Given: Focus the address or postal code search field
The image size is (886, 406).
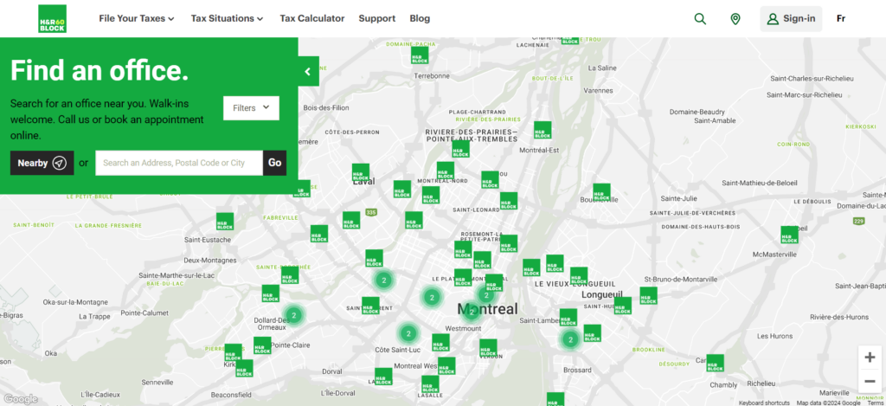Looking at the screenshot, I should (178, 163).
